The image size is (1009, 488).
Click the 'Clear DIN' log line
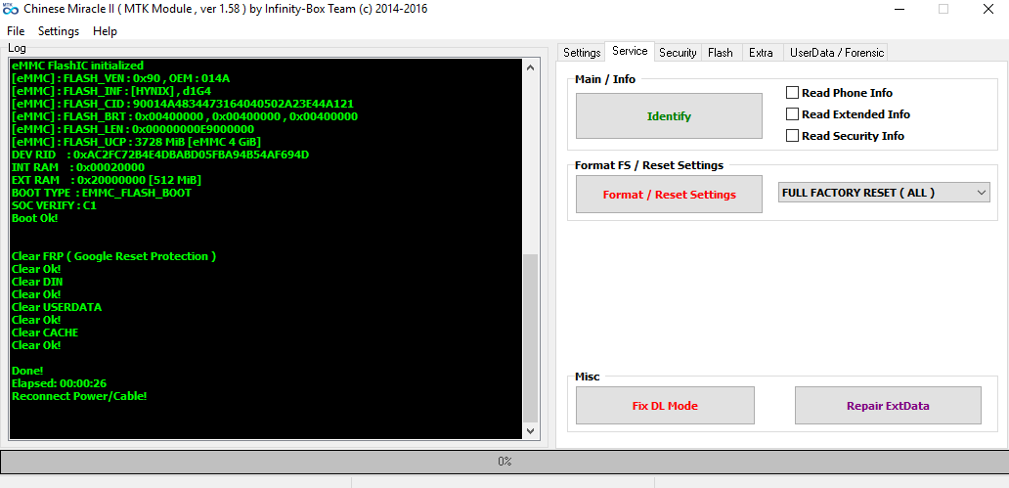pos(37,282)
